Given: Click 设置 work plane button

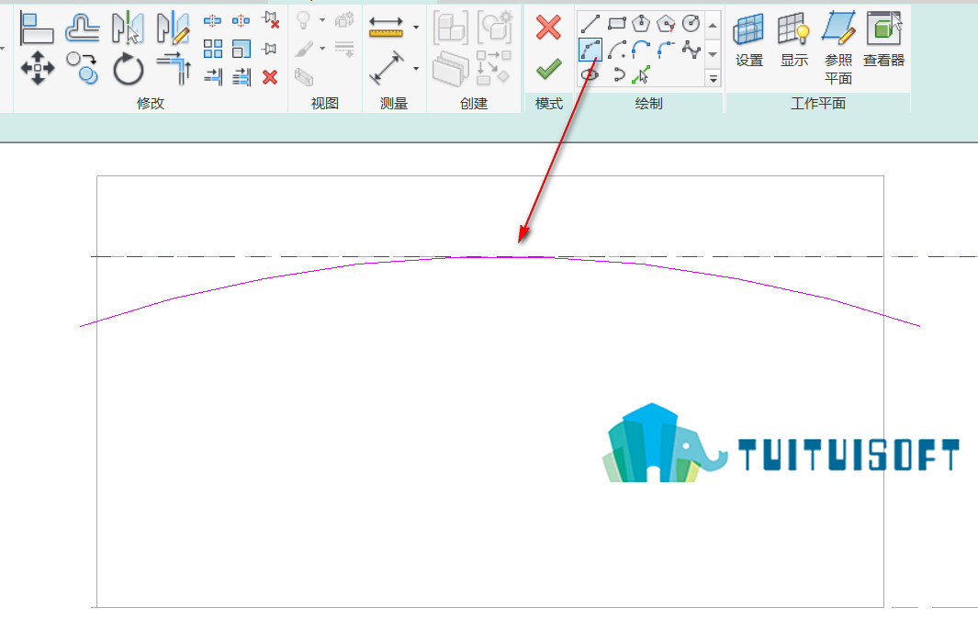Looking at the screenshot, I should (x=749, y=39).
